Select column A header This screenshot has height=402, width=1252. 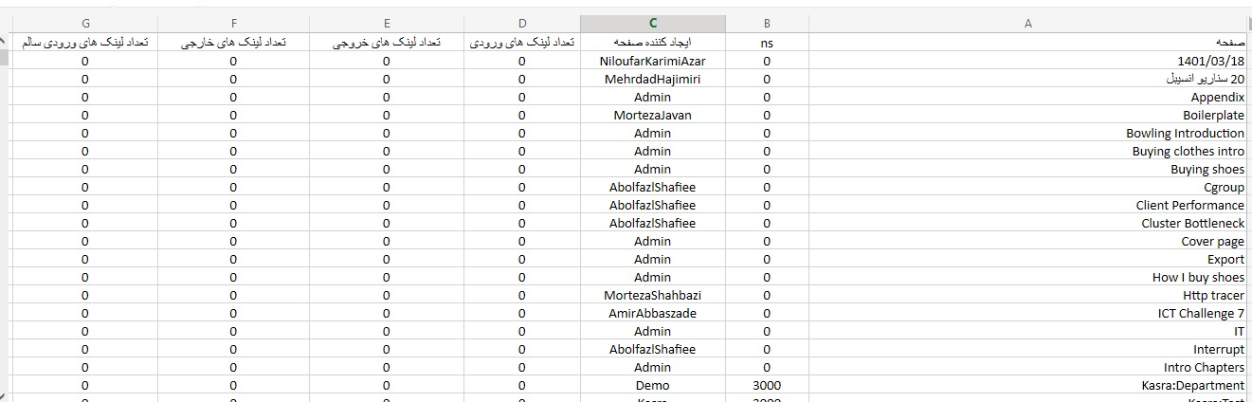[1028, 24]
